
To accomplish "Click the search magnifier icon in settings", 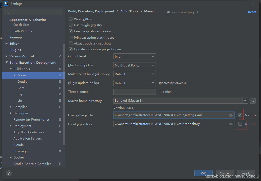I will pyautogui.click(x=7, y=12).
